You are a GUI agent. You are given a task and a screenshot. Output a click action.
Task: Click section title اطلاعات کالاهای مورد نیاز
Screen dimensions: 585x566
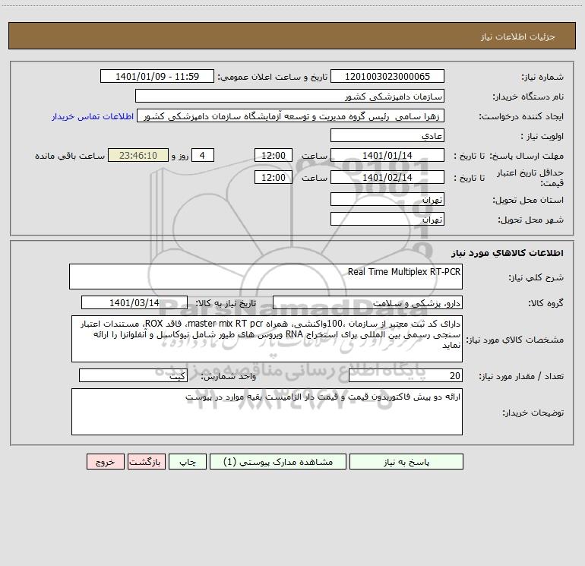[x=508, y=253]
